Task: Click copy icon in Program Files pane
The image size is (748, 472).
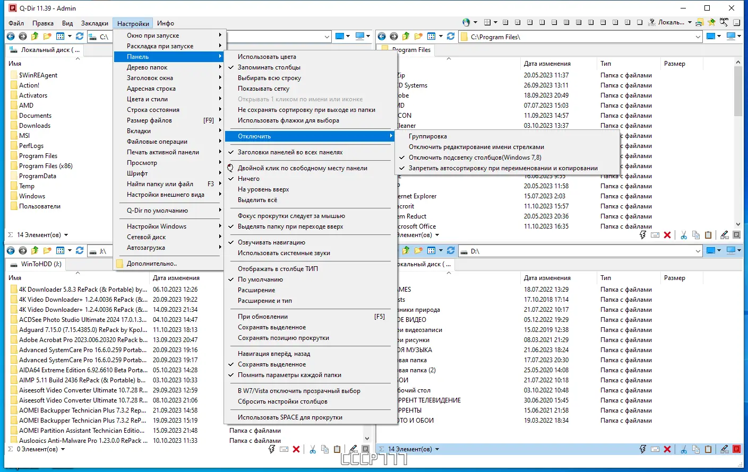Action: click(x=696, y=235)
